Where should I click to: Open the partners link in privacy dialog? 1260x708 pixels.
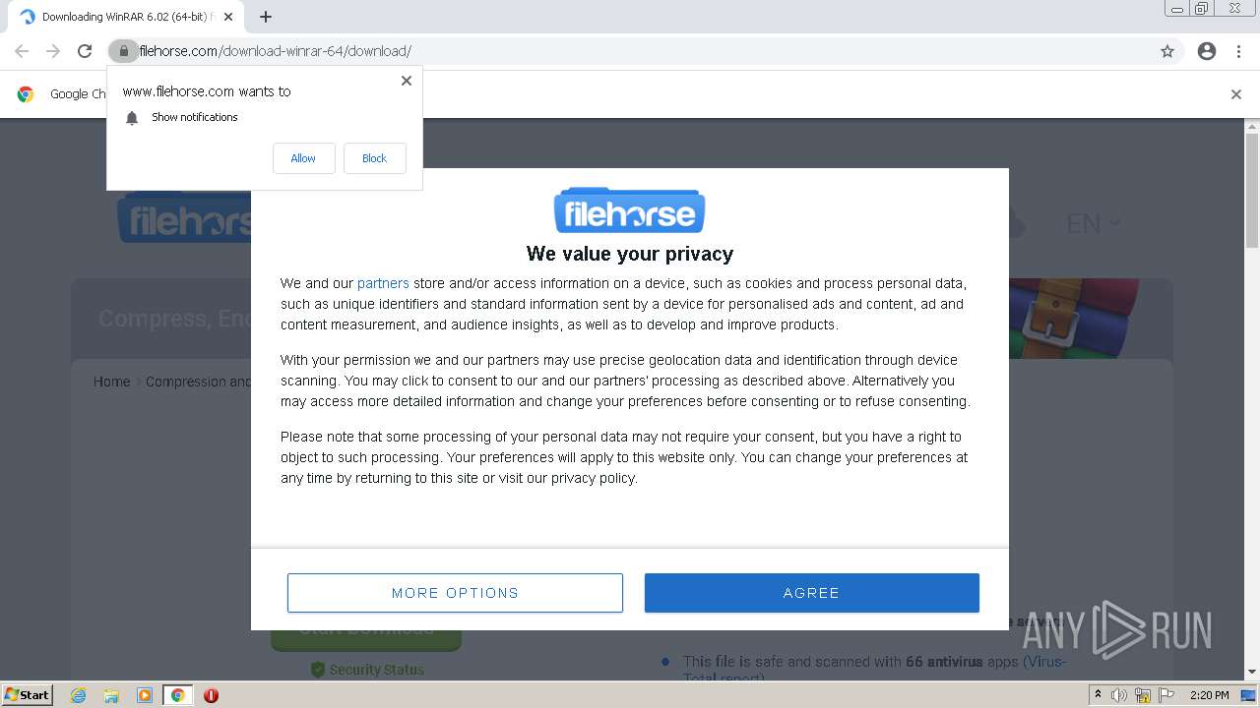click(383, 283)
